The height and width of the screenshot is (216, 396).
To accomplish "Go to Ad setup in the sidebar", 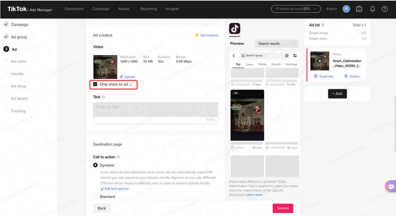I will coord(19,86).
